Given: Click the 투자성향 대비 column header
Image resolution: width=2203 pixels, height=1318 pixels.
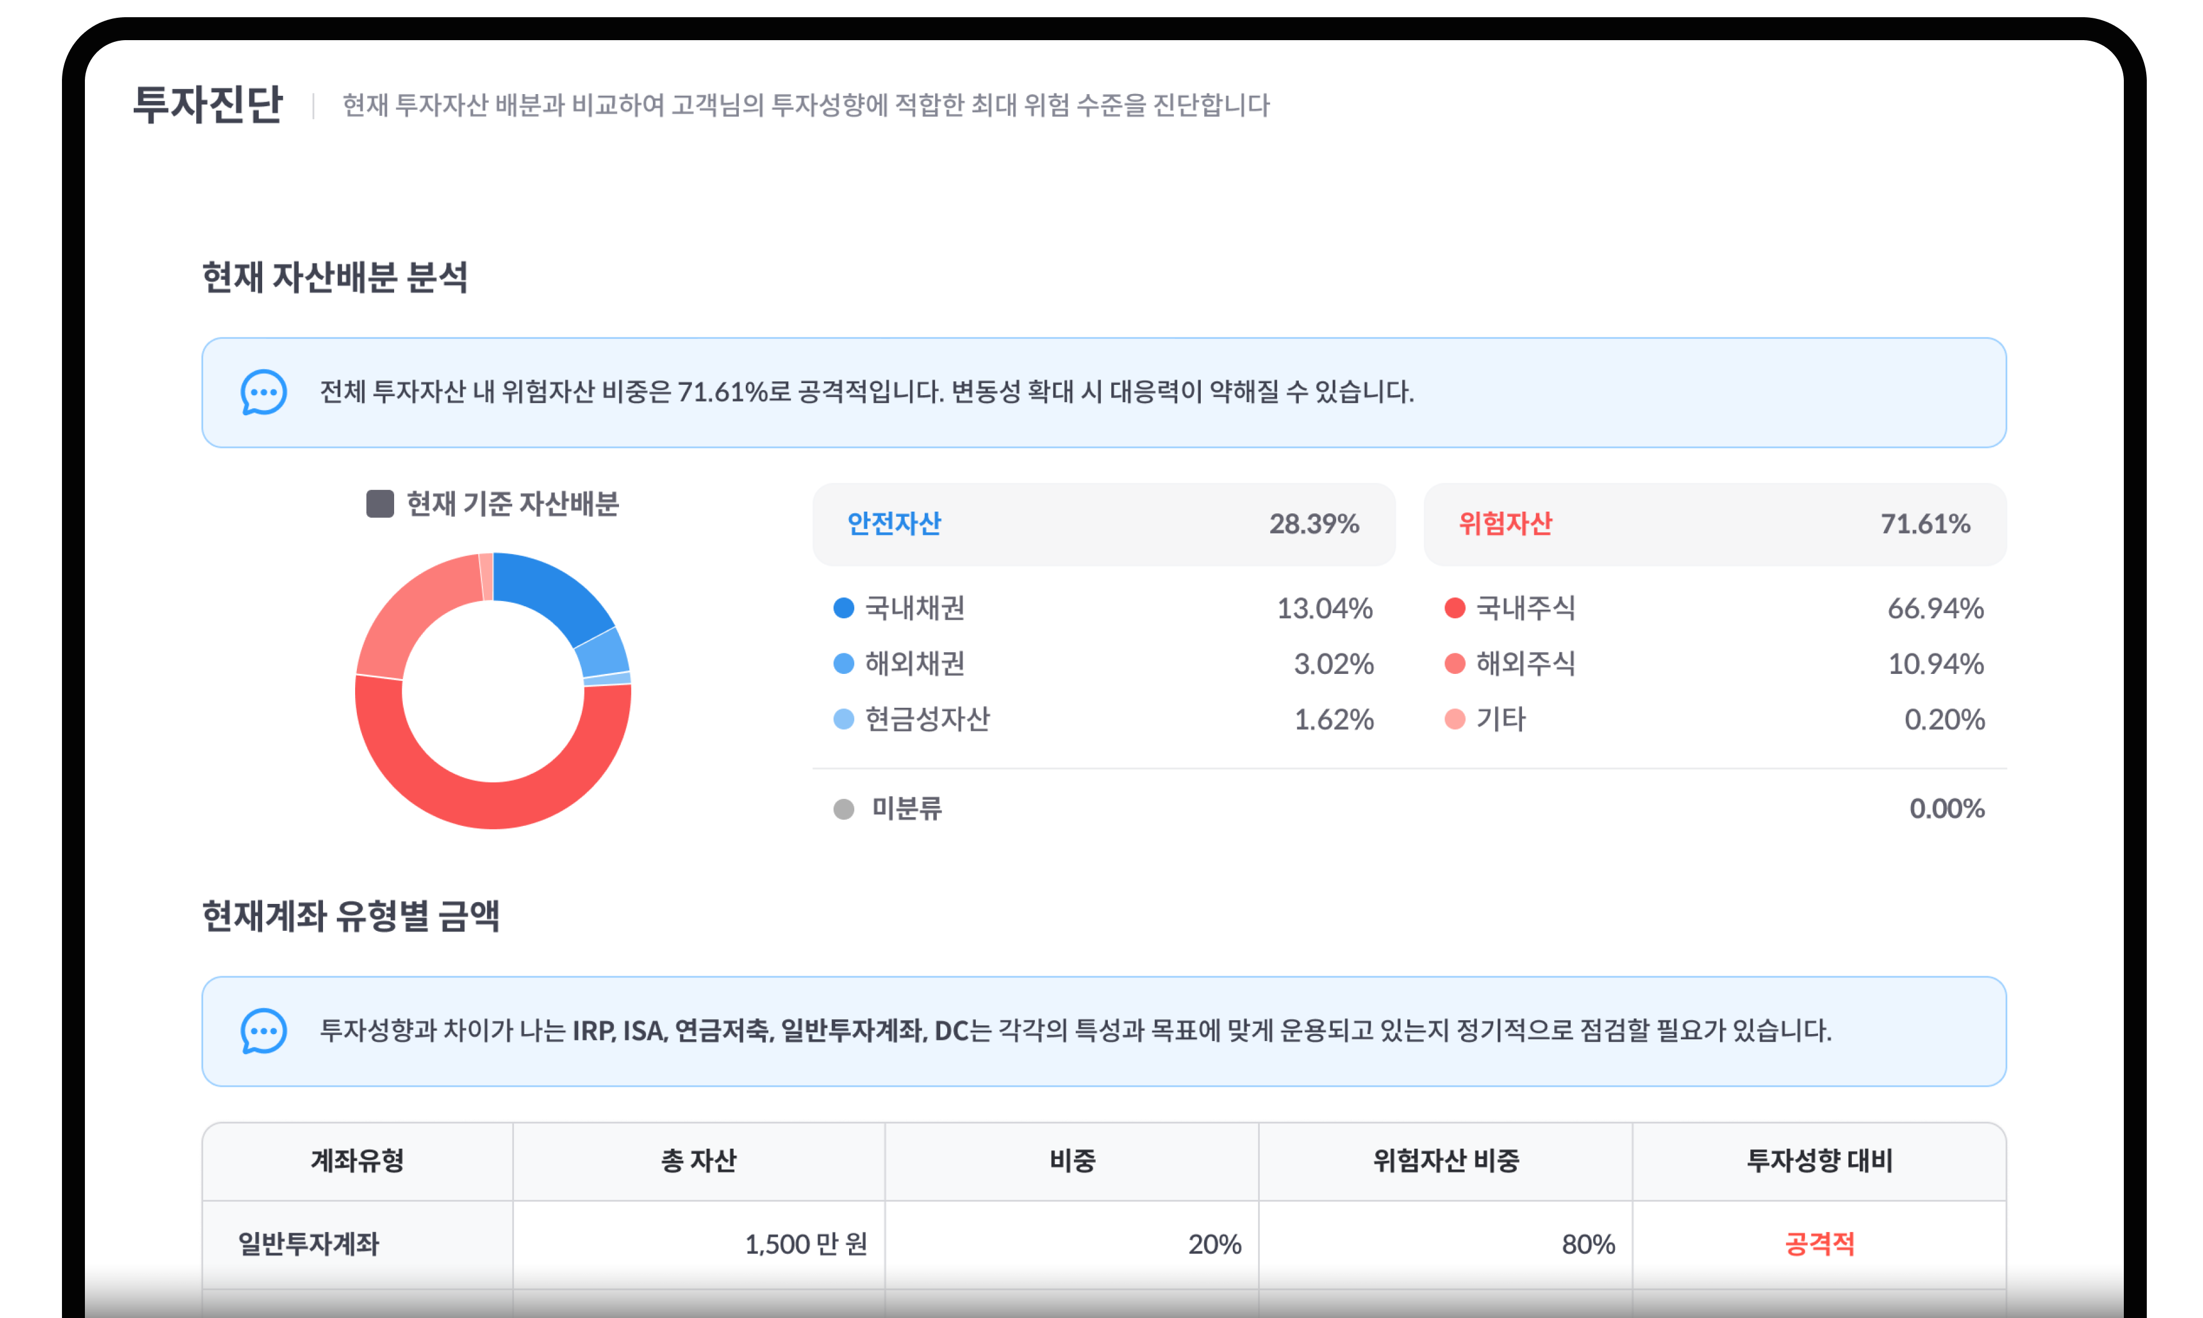Looking at the screenshot, I should tap(1819, 1161).
